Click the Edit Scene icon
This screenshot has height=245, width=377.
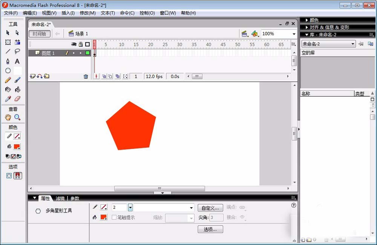point(245,34)
